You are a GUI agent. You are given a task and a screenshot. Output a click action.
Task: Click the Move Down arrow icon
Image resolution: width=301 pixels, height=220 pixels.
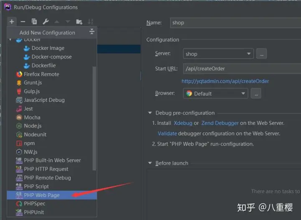click(68, 22)
